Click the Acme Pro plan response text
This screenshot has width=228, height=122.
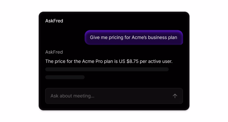(x=109, y=61)
